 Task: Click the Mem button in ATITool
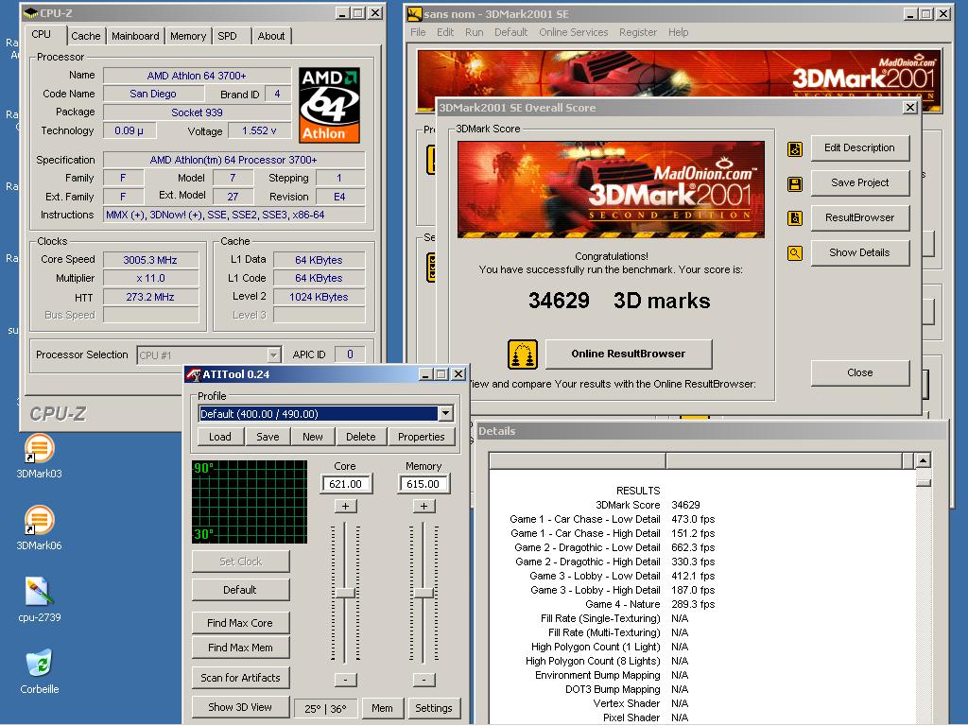(x=382, y=708)
